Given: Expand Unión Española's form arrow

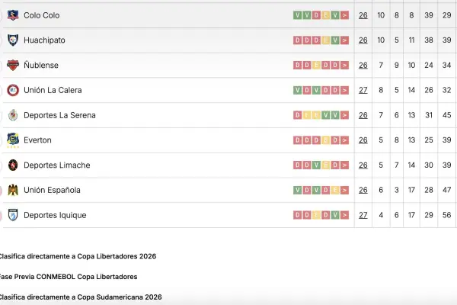Looking at the screenshot, I should pos(344,190).
